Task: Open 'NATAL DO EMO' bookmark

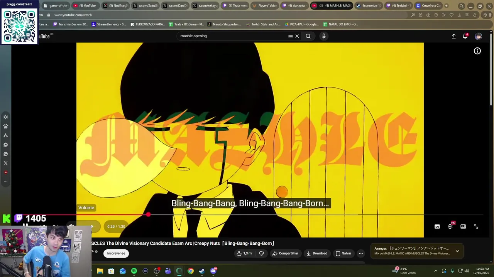Action: coord(340,24)
